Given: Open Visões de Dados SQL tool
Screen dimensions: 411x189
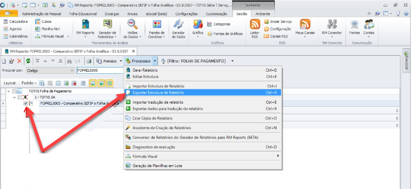Looking at the screenshot, I should coord(132,28).
